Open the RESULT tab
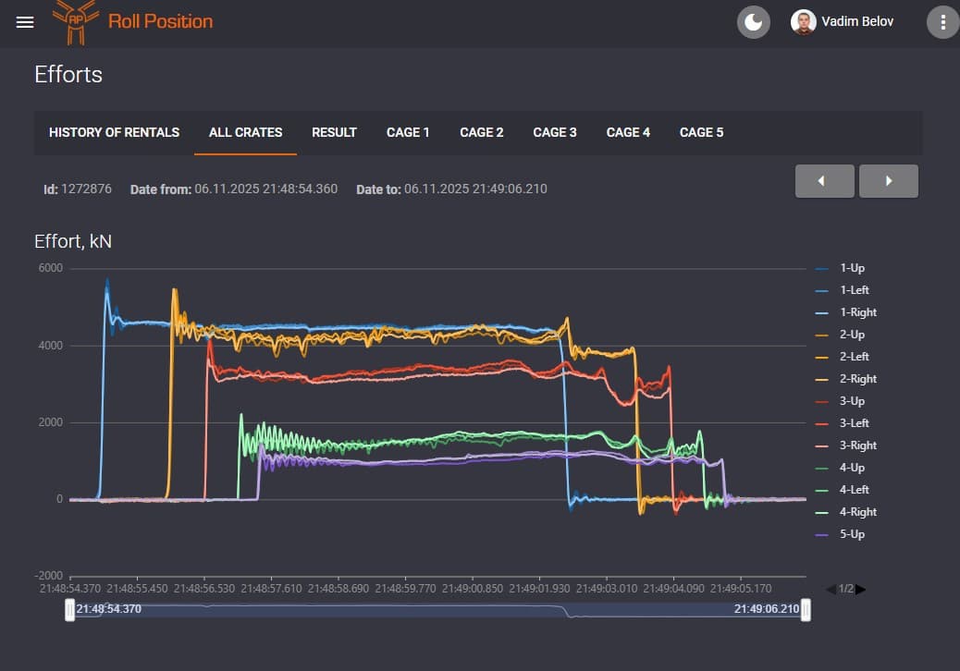Screen dimensions: 960x671 [334, 132]
